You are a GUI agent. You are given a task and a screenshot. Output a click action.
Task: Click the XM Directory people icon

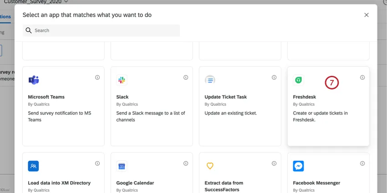click(x=33, y=166)
